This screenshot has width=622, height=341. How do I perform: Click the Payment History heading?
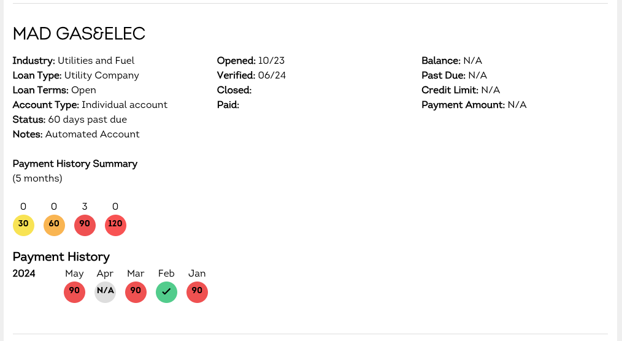point(61,257)
